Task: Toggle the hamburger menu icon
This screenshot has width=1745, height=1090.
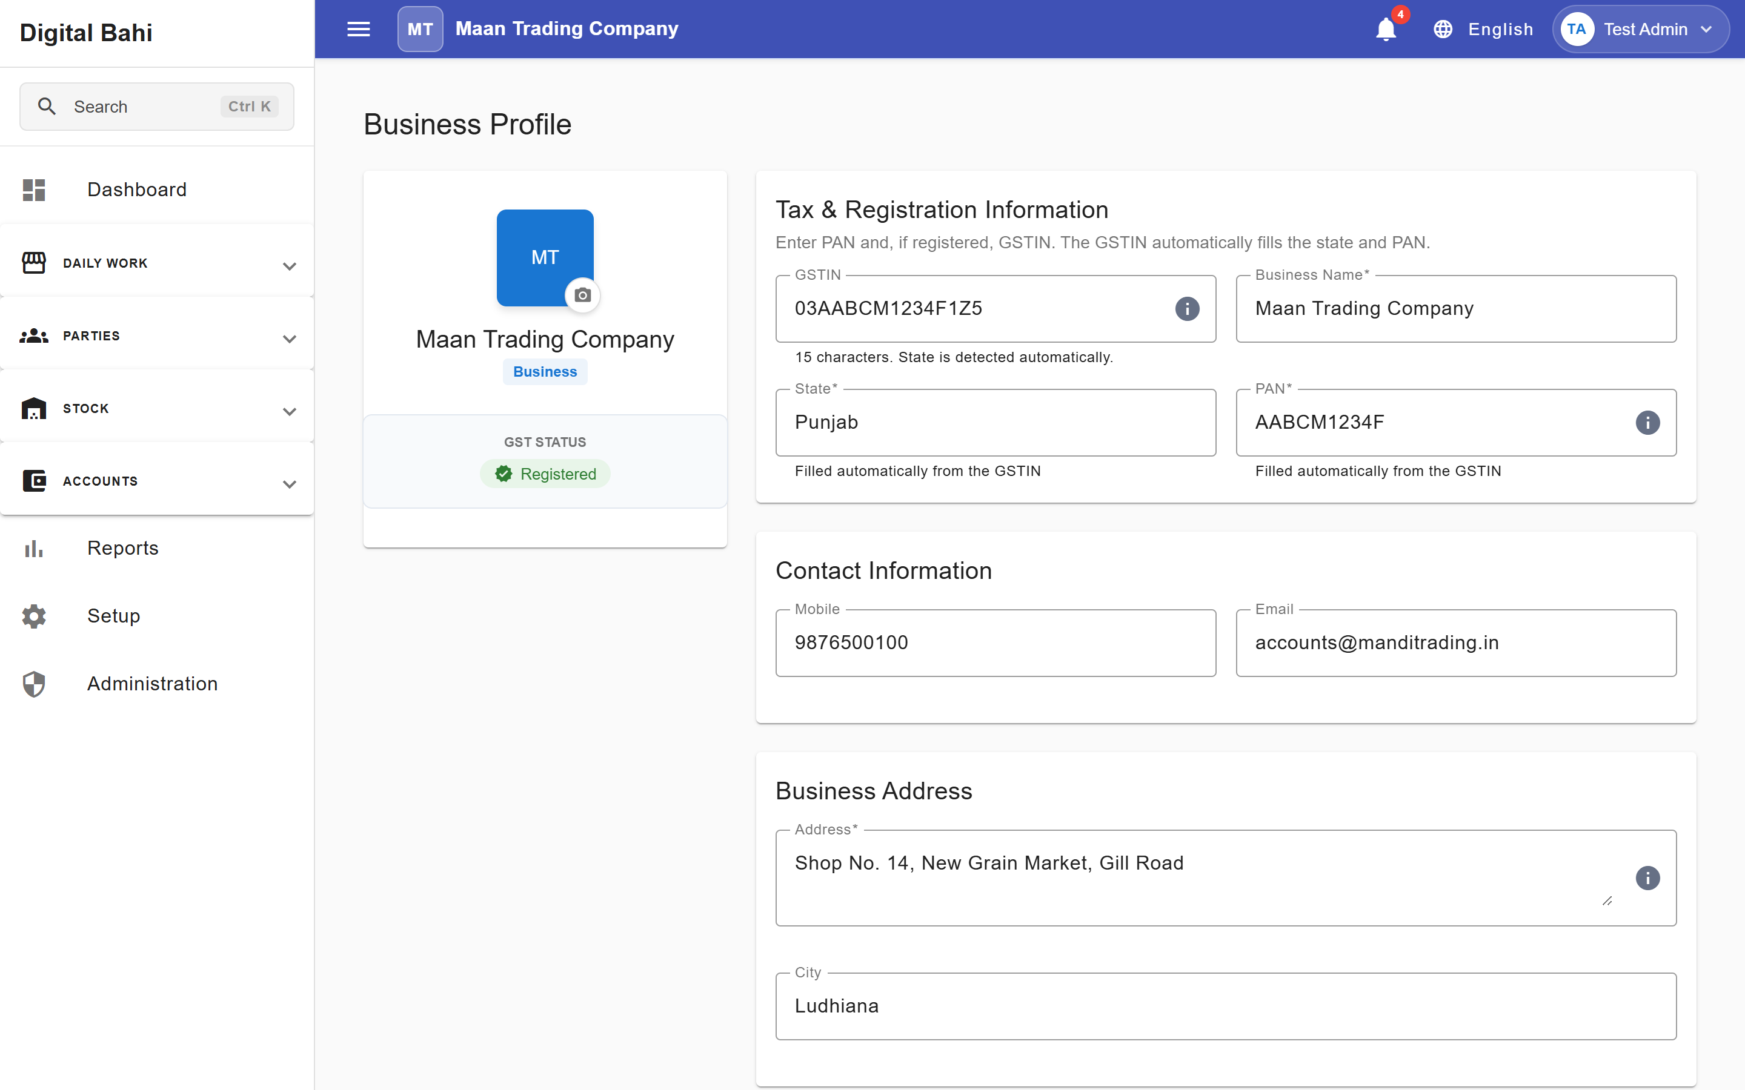Action: (x=358, y=29)
